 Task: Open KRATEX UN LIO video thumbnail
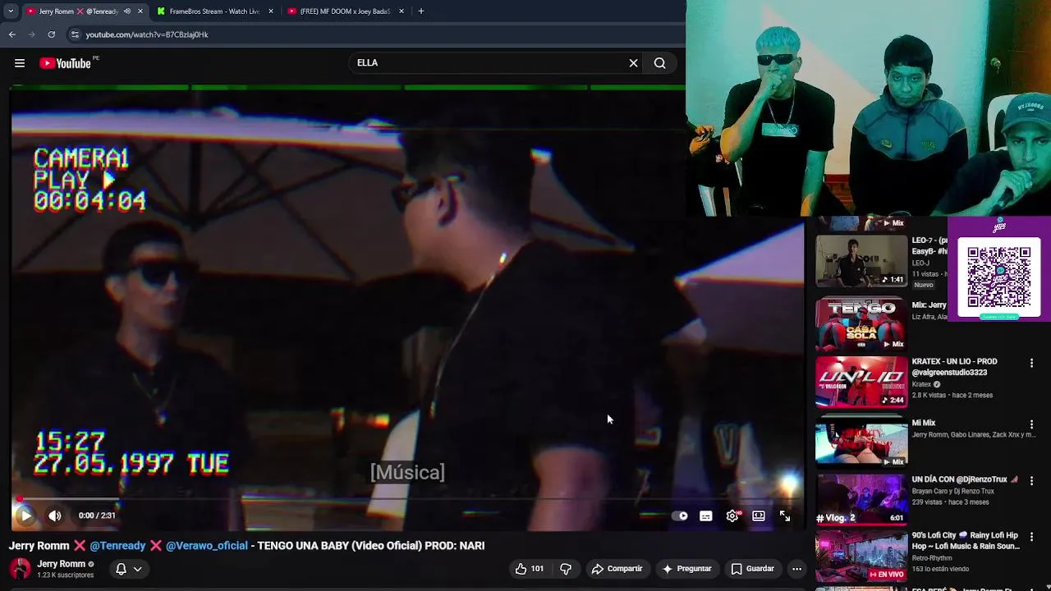(x=861, y=383)
